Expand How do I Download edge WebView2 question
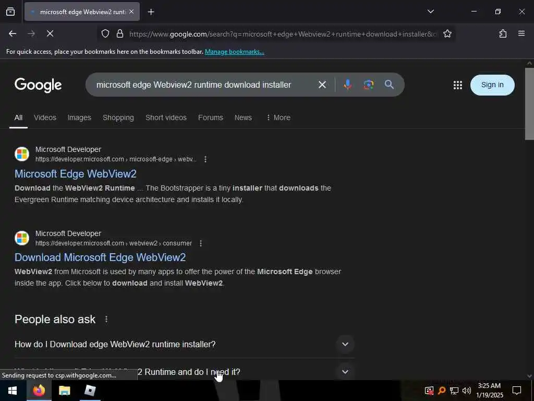The width and height of the screenshot is (534, 401). [184, 345]
